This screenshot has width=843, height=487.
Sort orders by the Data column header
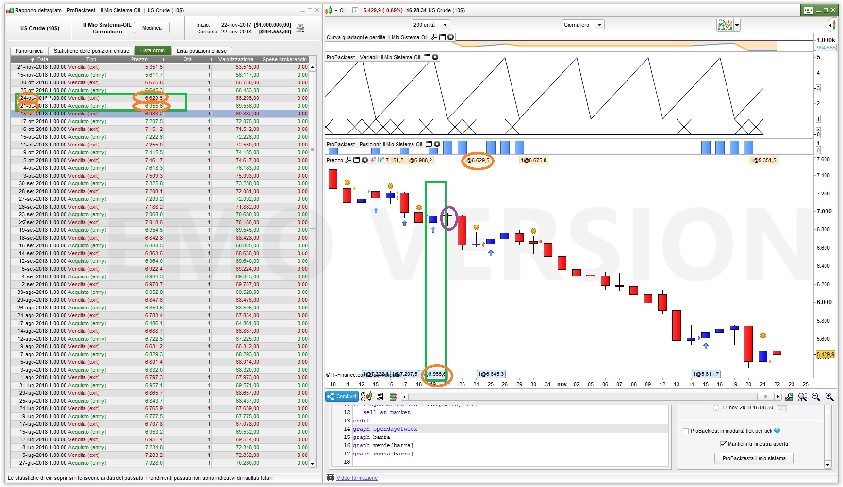point(40,59)
